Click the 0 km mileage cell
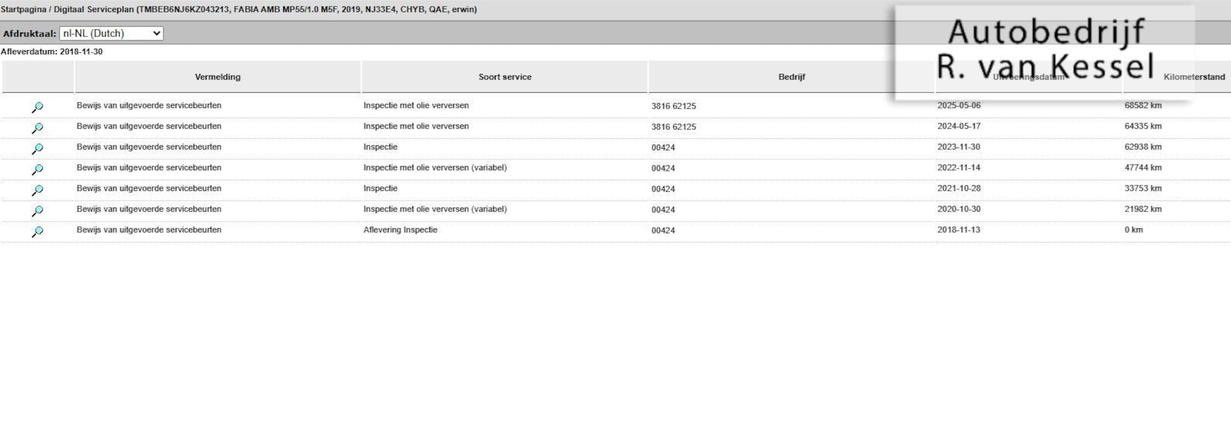This screenshot has width=1231, height=433. pos(1133,230)
